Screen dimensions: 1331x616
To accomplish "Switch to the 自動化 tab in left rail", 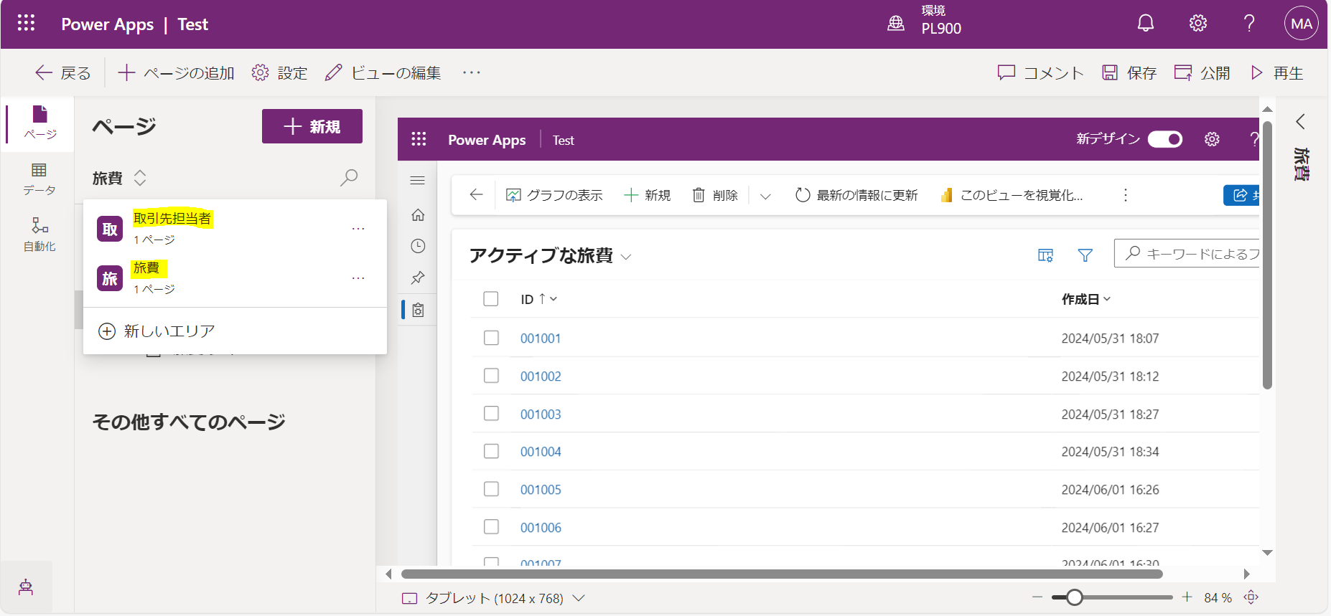I will pyautogui.click(x=39, y=234).
